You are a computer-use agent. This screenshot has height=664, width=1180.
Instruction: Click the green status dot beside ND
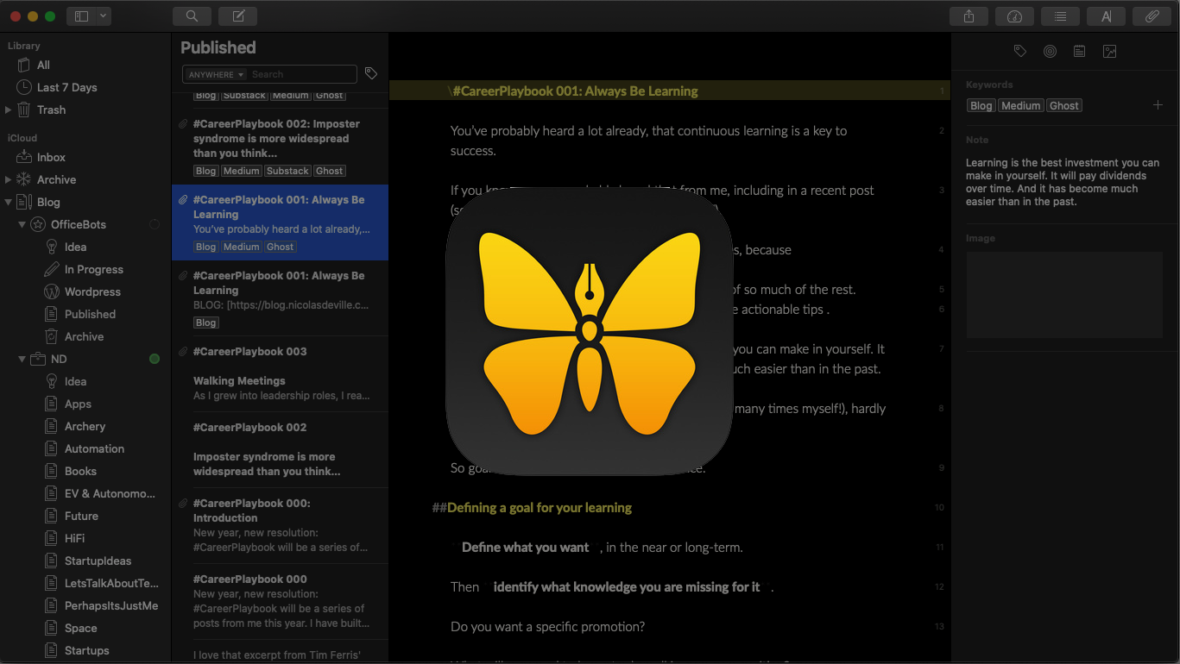click(155, 359)
